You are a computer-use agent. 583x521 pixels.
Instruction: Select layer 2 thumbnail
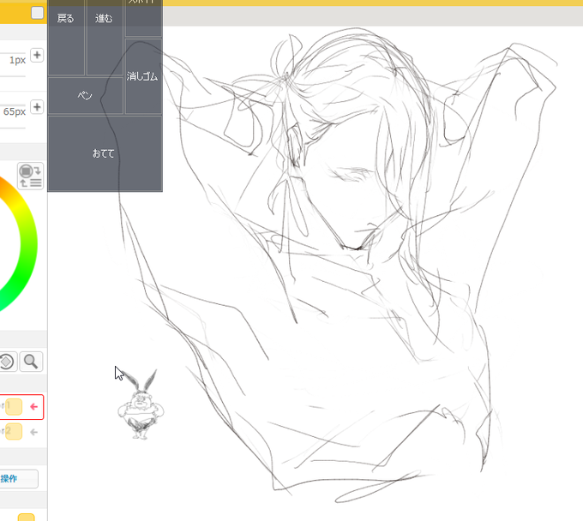(x=14, y=431)
